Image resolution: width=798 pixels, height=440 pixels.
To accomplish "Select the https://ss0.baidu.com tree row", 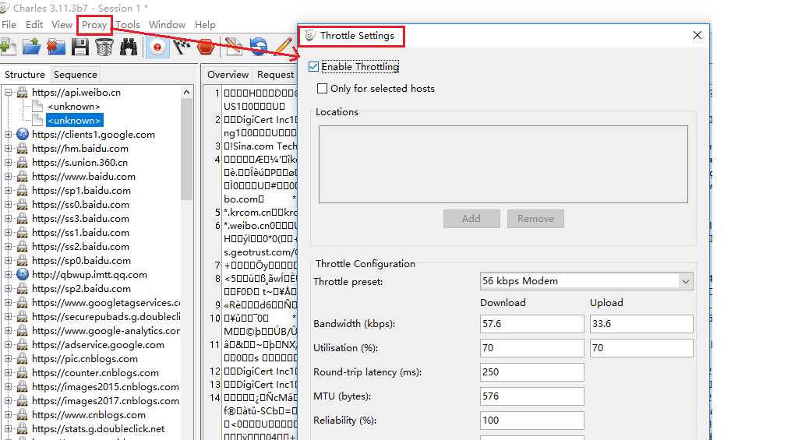I will click(80, 205).
